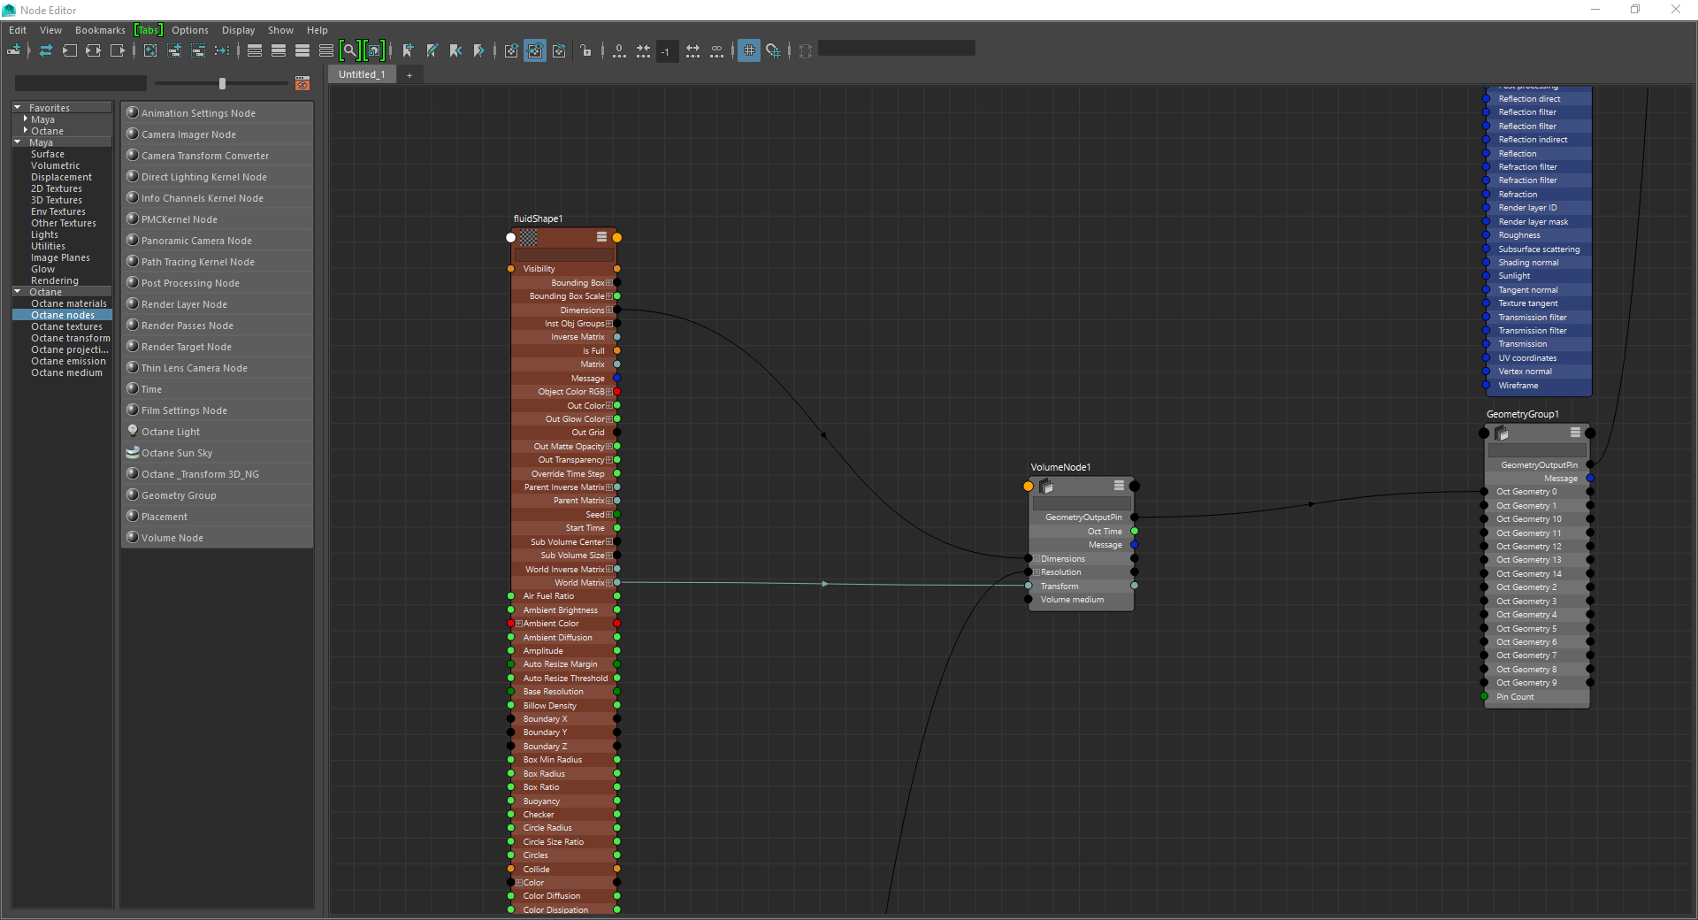Click the first pin-nodes eye icon

point(511,50)
